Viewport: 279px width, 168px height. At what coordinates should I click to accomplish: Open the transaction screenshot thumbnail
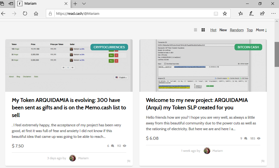203,66
